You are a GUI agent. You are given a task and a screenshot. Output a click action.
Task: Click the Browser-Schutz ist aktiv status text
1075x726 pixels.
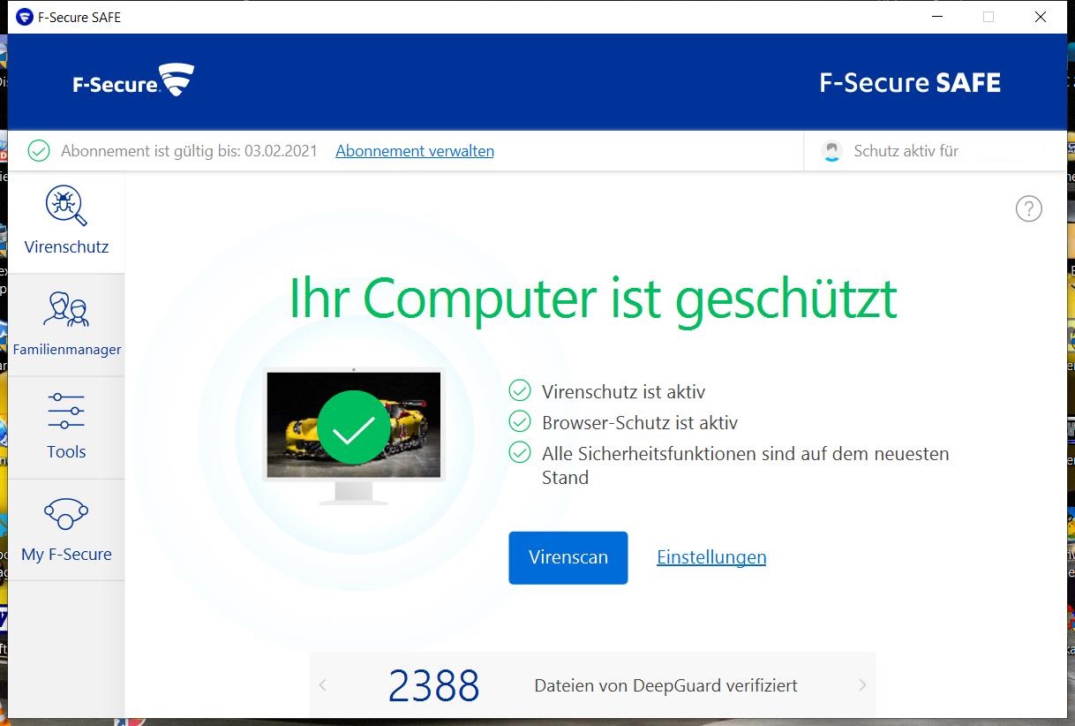click(640, 422)
